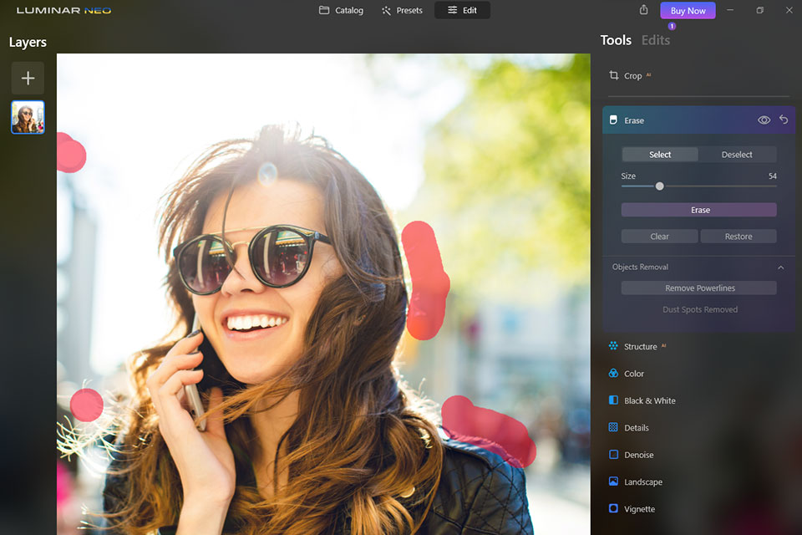Click the purple Erase button
Screen dimensions: 802x535
[x=698, y=210]
